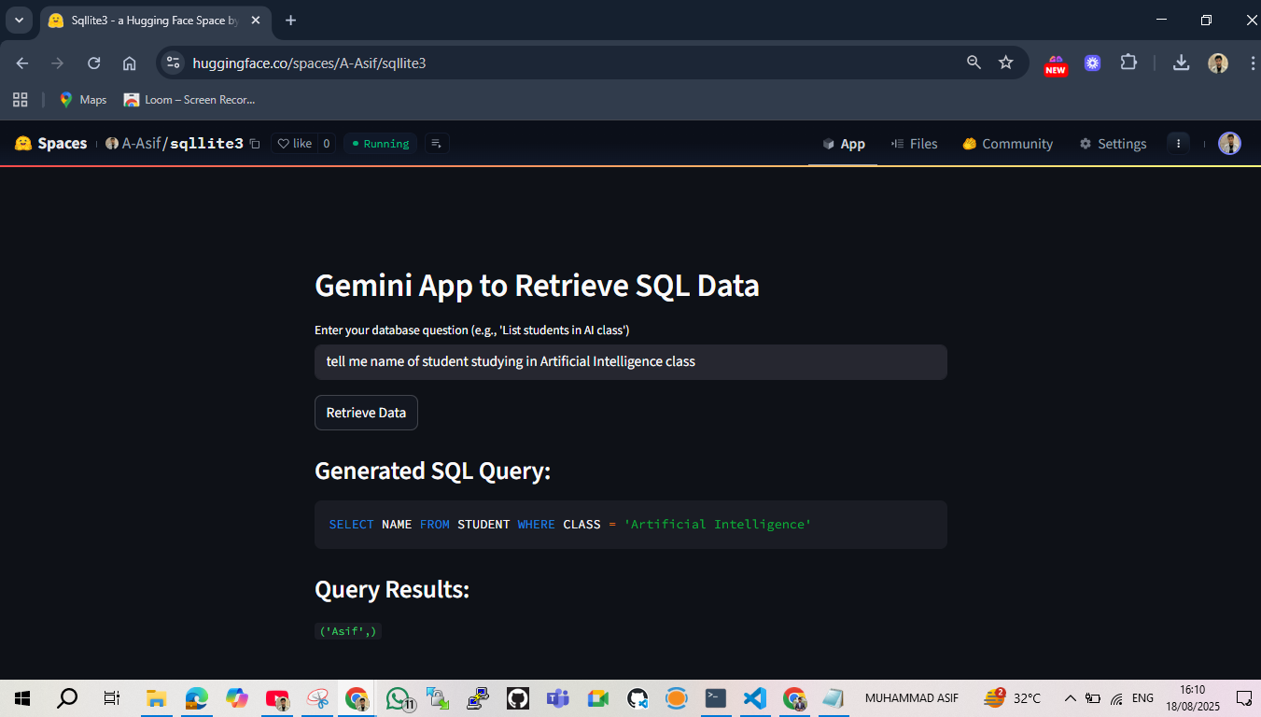This screenshot has height=717, width=1261.
Task: Open the Community tab
Action: click(1007, 144)
